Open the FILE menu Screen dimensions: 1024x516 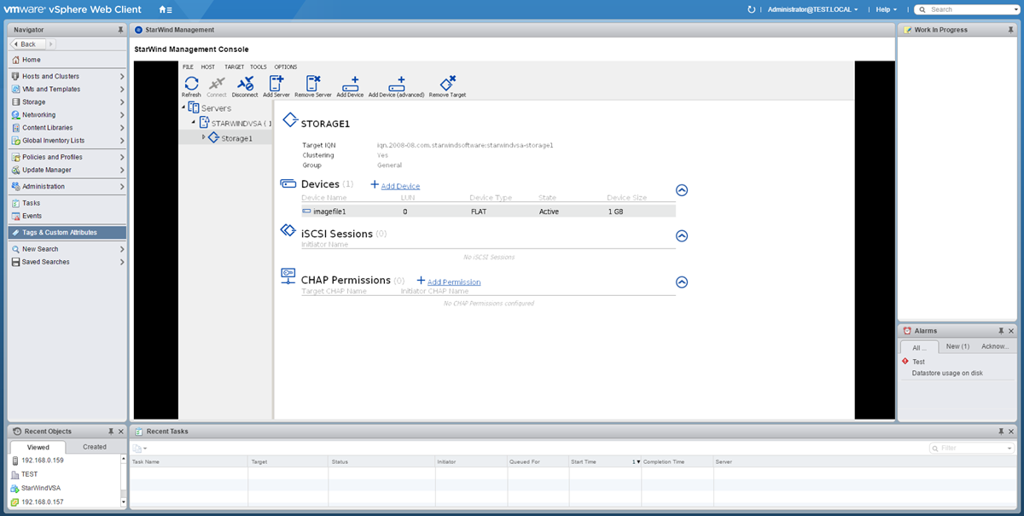coord(188,67)
